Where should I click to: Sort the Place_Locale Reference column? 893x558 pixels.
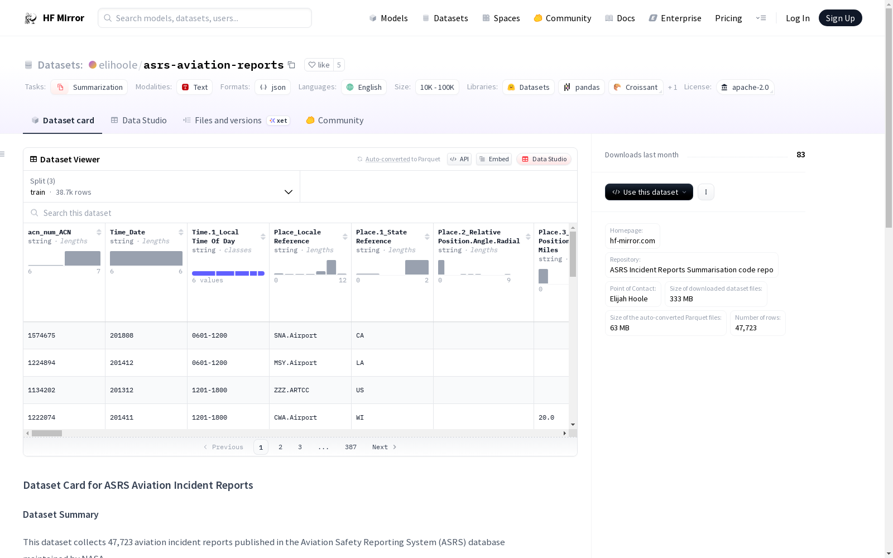(345, 237)
